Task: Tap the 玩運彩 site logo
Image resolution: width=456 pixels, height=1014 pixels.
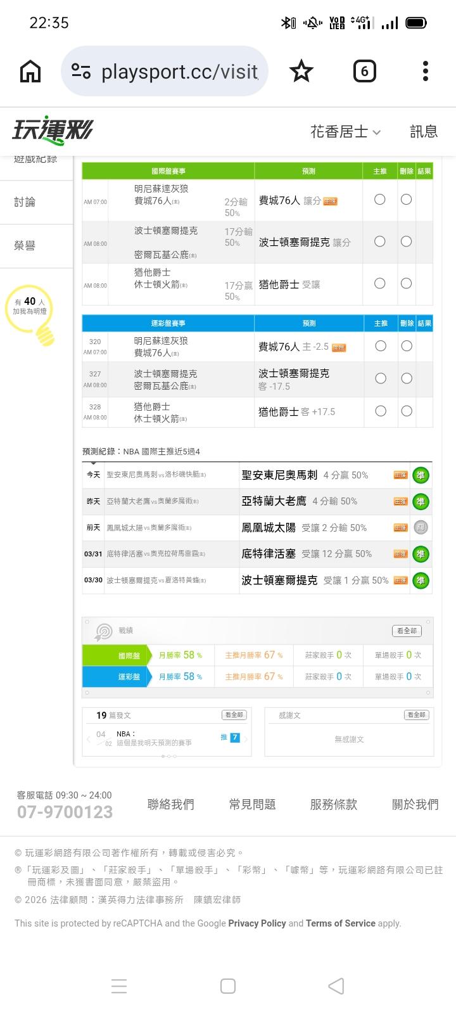Action: tap(53, 131)
